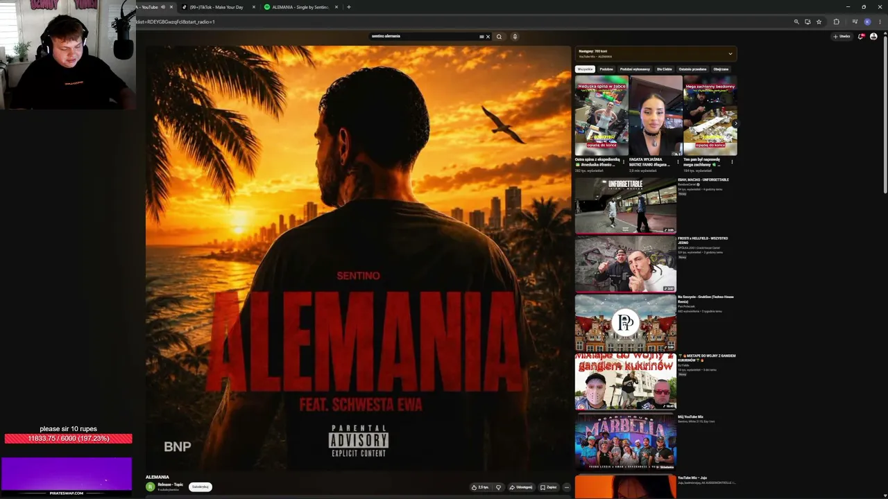Play the 'Mixtape do wojny z gangiem kukirinów' thumbnail

(x=625, y=381)
